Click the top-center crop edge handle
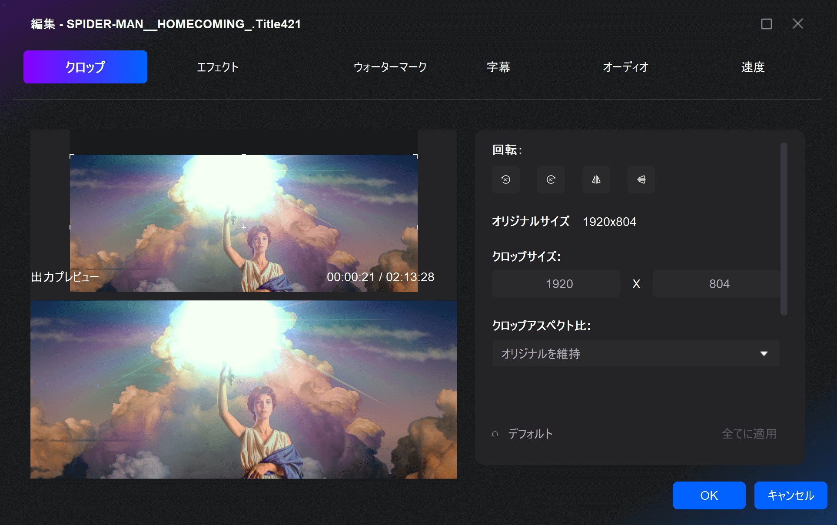 point(244,154)
